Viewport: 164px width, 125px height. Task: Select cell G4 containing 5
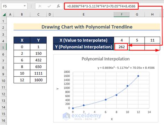(137, 40)
